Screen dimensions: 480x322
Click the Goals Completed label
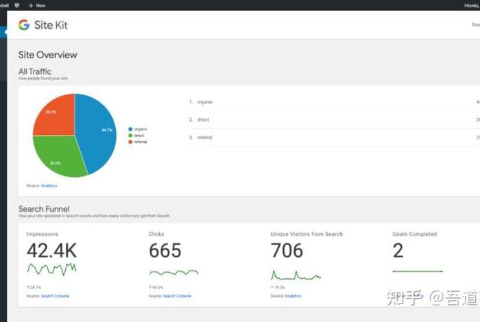414,234
